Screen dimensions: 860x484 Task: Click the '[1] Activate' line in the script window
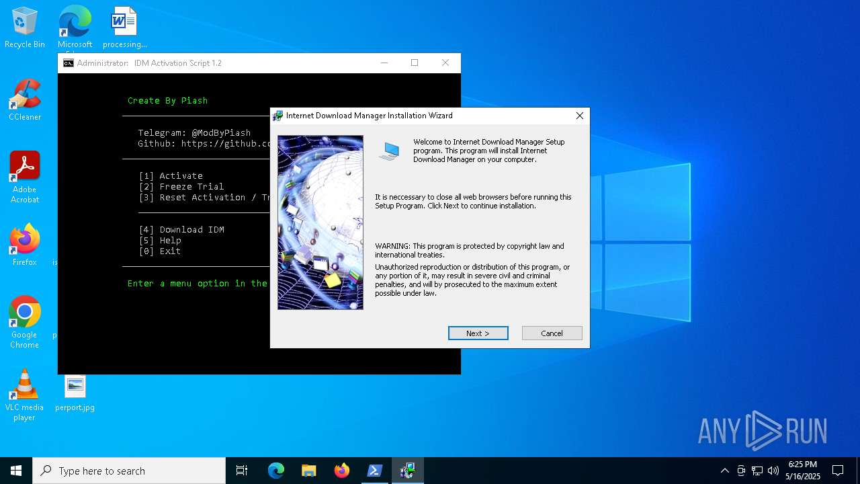click(x=171, y=175)
